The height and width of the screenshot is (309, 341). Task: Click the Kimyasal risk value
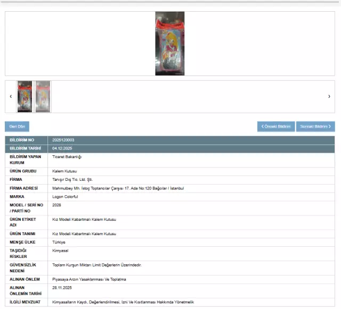coord(60,250)
